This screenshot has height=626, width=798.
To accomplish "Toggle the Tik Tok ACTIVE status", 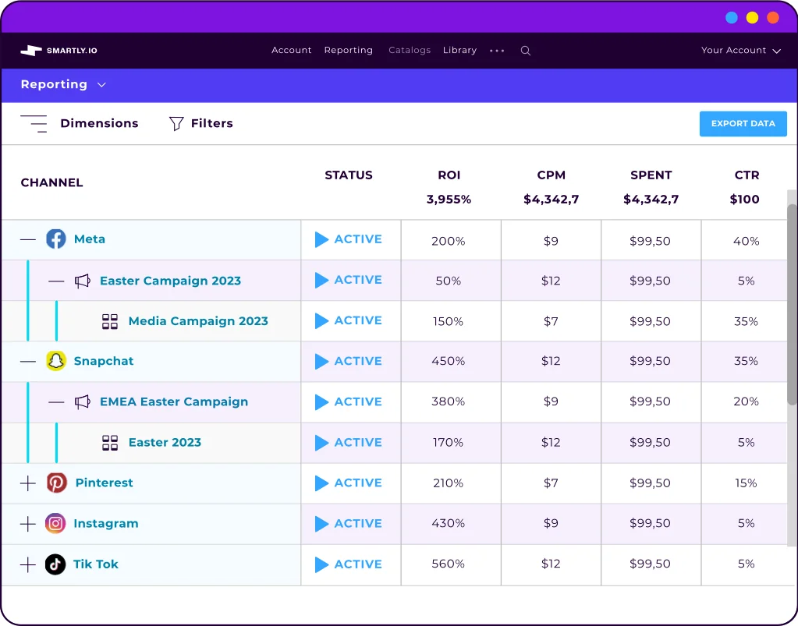I will click(350, 564).
